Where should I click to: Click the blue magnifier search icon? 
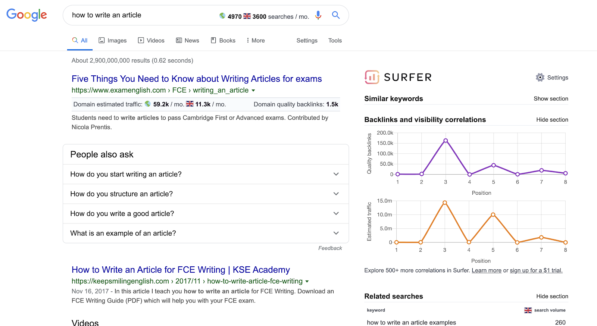[x=336, y=15]
